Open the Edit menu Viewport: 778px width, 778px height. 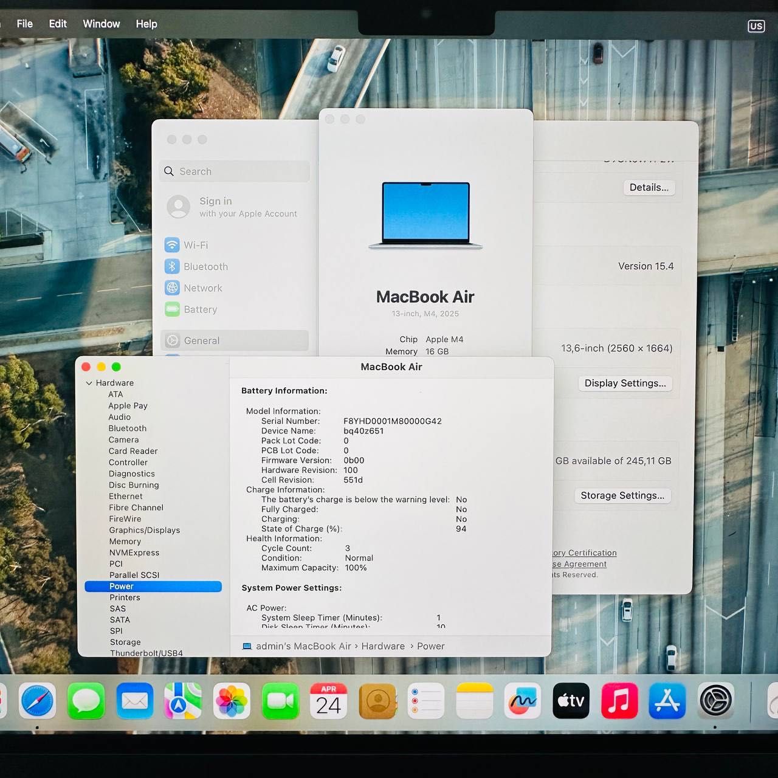(58, 24)
